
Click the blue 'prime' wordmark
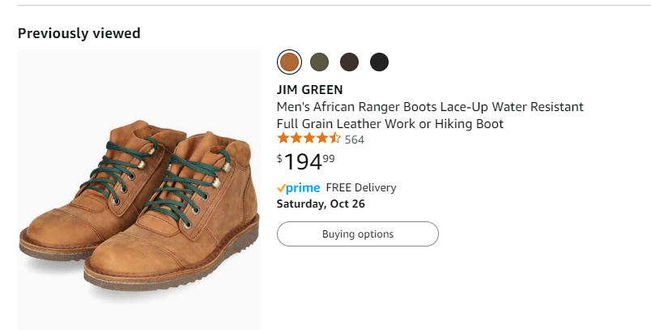[305, 188]
